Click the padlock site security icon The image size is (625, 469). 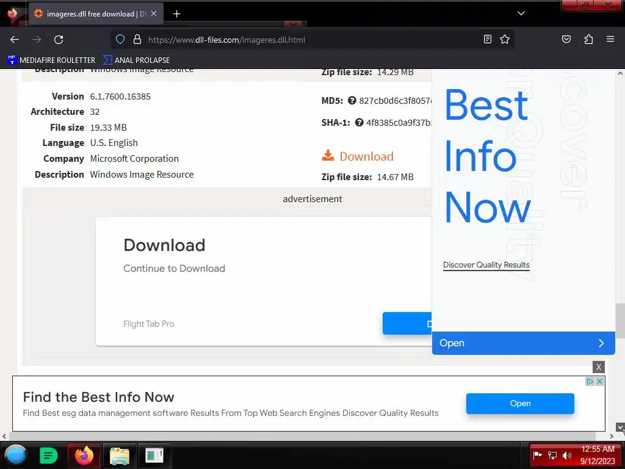coord(137,40)
